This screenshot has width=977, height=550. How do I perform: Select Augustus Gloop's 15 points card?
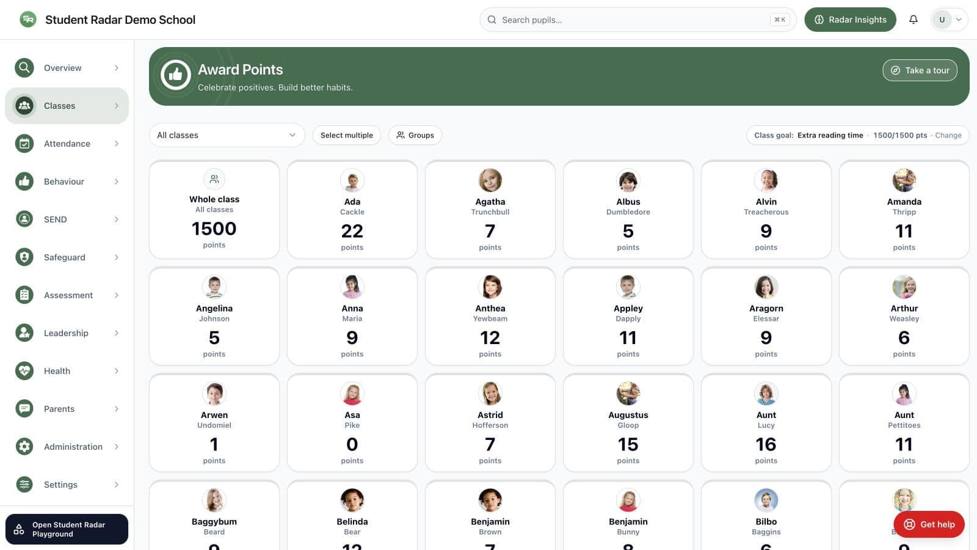[628, 423]
